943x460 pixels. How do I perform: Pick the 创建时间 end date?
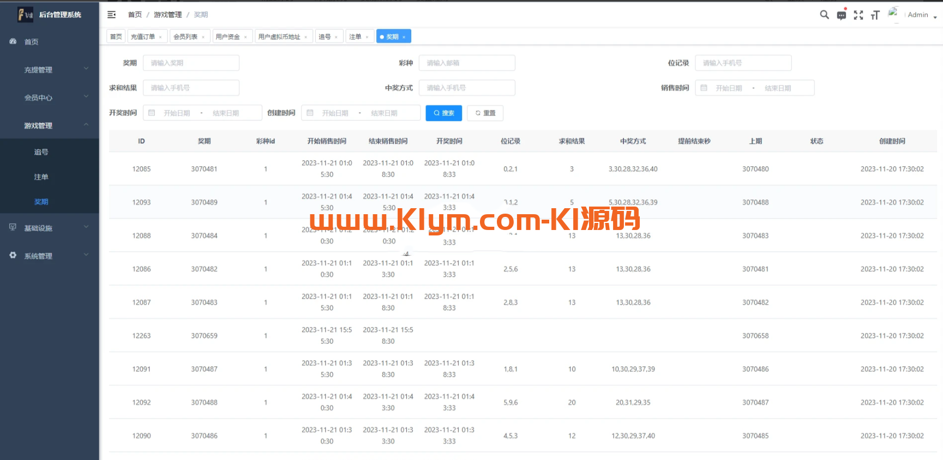tap(385, 113)
